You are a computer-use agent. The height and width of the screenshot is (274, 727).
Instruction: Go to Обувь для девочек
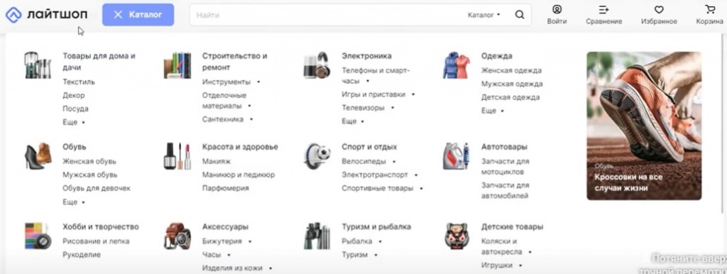(97, 188)
